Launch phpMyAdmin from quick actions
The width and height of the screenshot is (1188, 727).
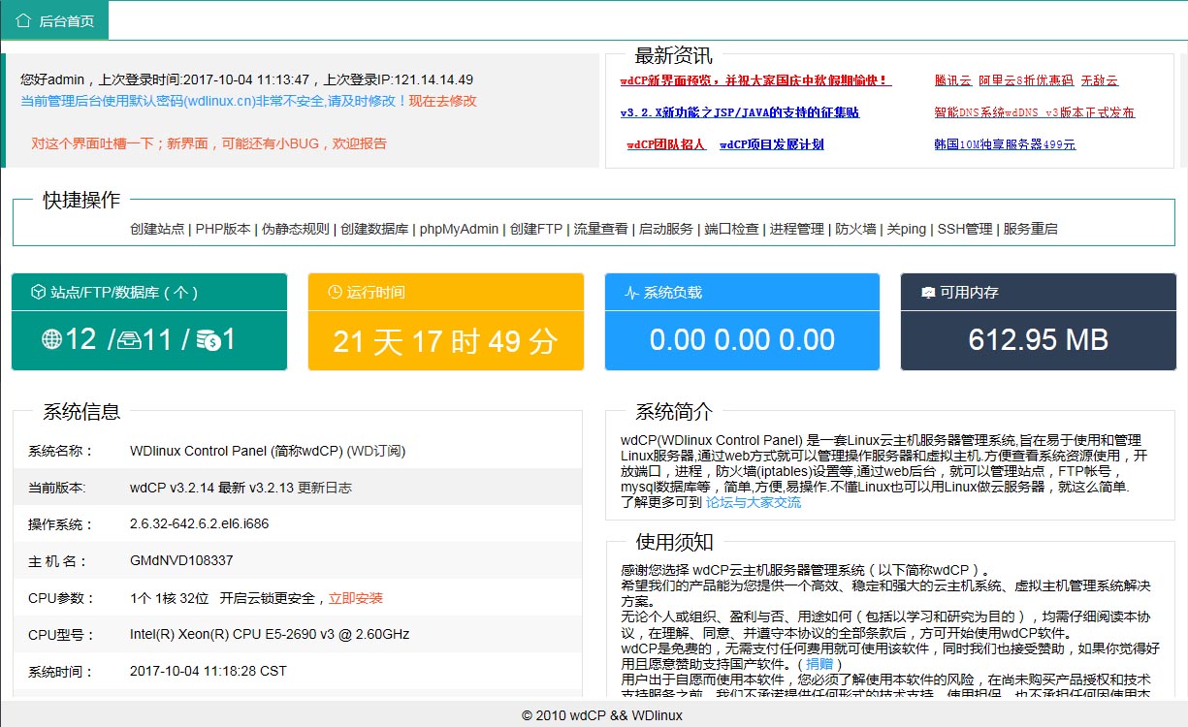459,230
